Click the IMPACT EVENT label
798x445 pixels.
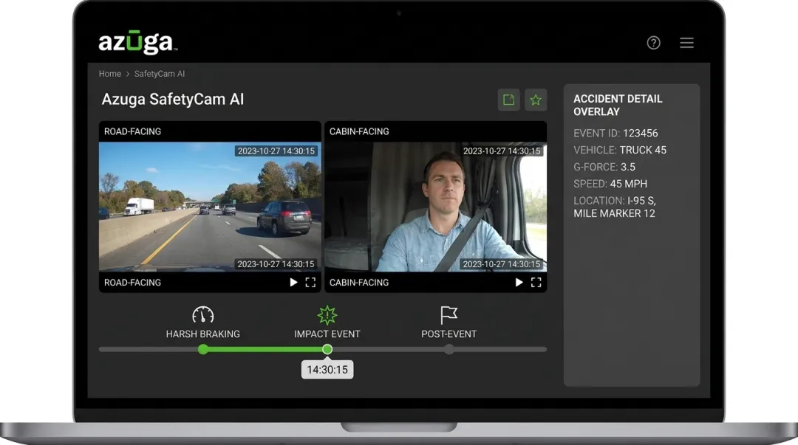tap(327, 334)
